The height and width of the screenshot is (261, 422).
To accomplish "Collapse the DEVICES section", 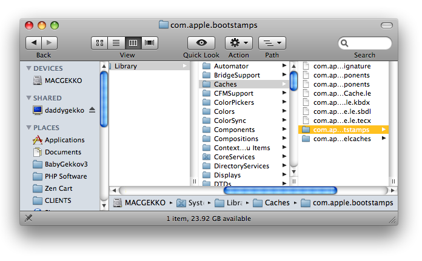I will click(28, 68).
